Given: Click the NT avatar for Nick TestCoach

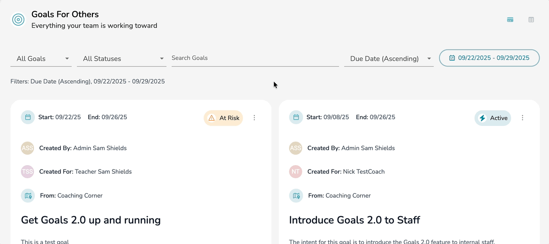Looking at the screenshot, I should [296, 172].
